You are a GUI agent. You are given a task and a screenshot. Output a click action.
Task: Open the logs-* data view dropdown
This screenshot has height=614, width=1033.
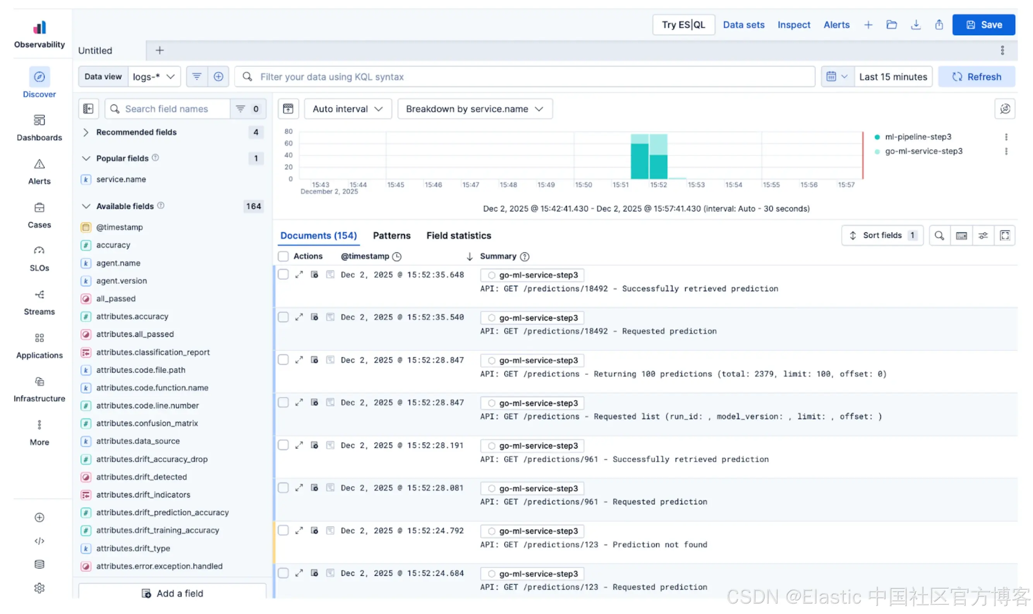[154, 77]
